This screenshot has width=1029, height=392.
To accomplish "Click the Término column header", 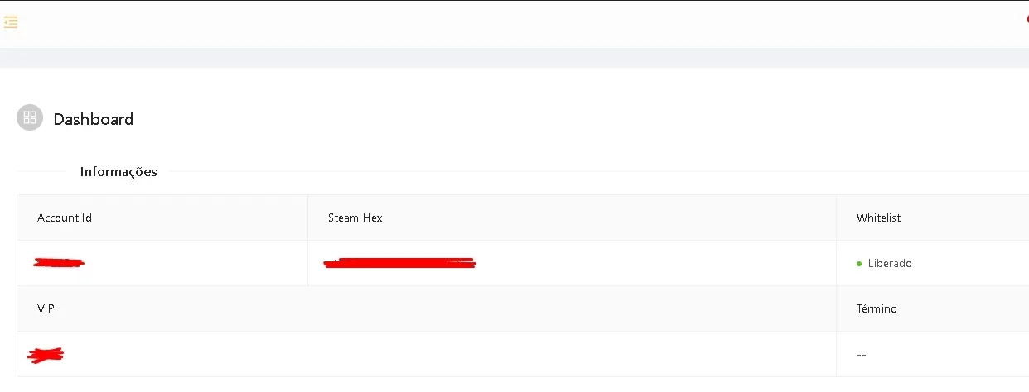I will pyautogui.click(x=877, y=308).
